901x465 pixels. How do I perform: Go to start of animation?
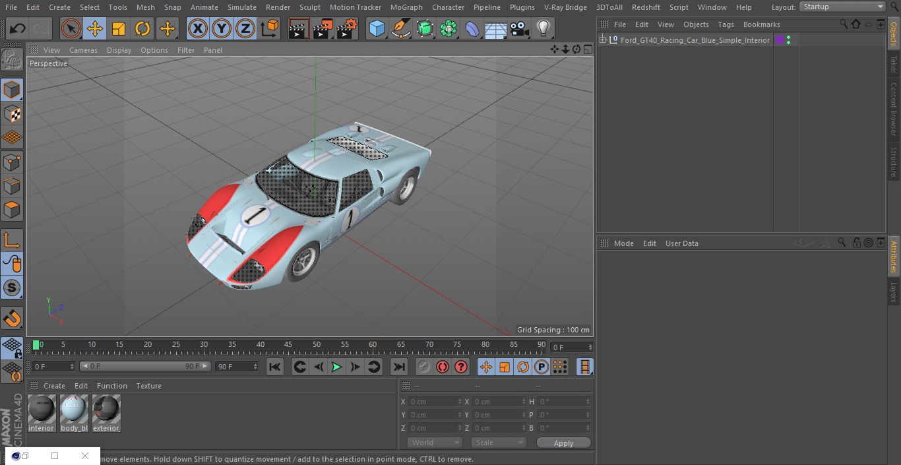pyautogui.click(x=275, y=367)
